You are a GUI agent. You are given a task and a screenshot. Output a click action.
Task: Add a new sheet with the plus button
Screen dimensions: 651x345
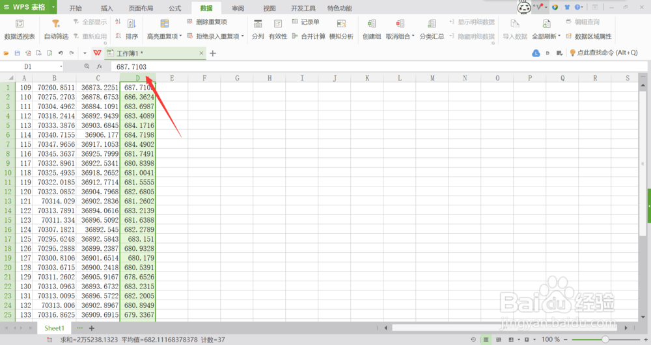pos(92,328)
